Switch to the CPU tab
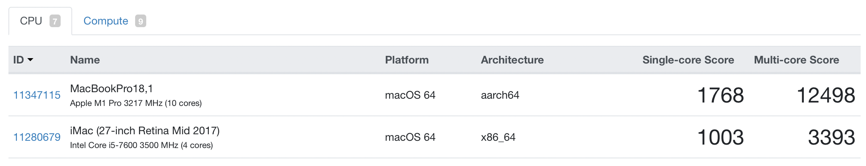The image size is (866, 166). click(x=40, y=21)
